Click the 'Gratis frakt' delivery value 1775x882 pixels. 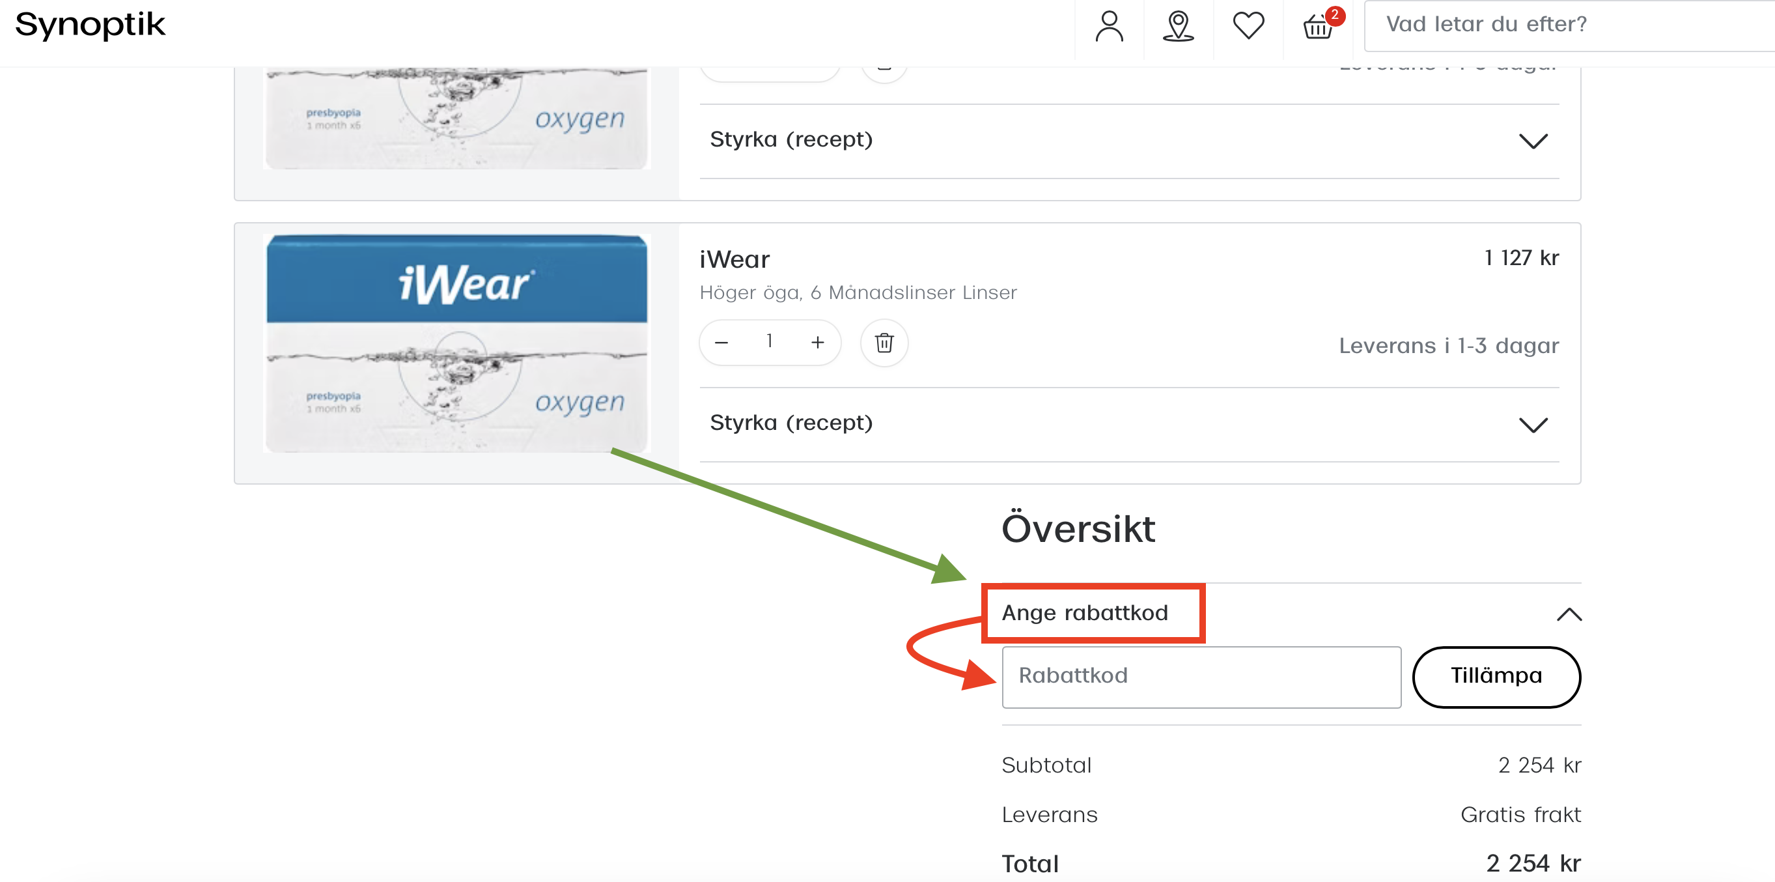[1521, 815]
